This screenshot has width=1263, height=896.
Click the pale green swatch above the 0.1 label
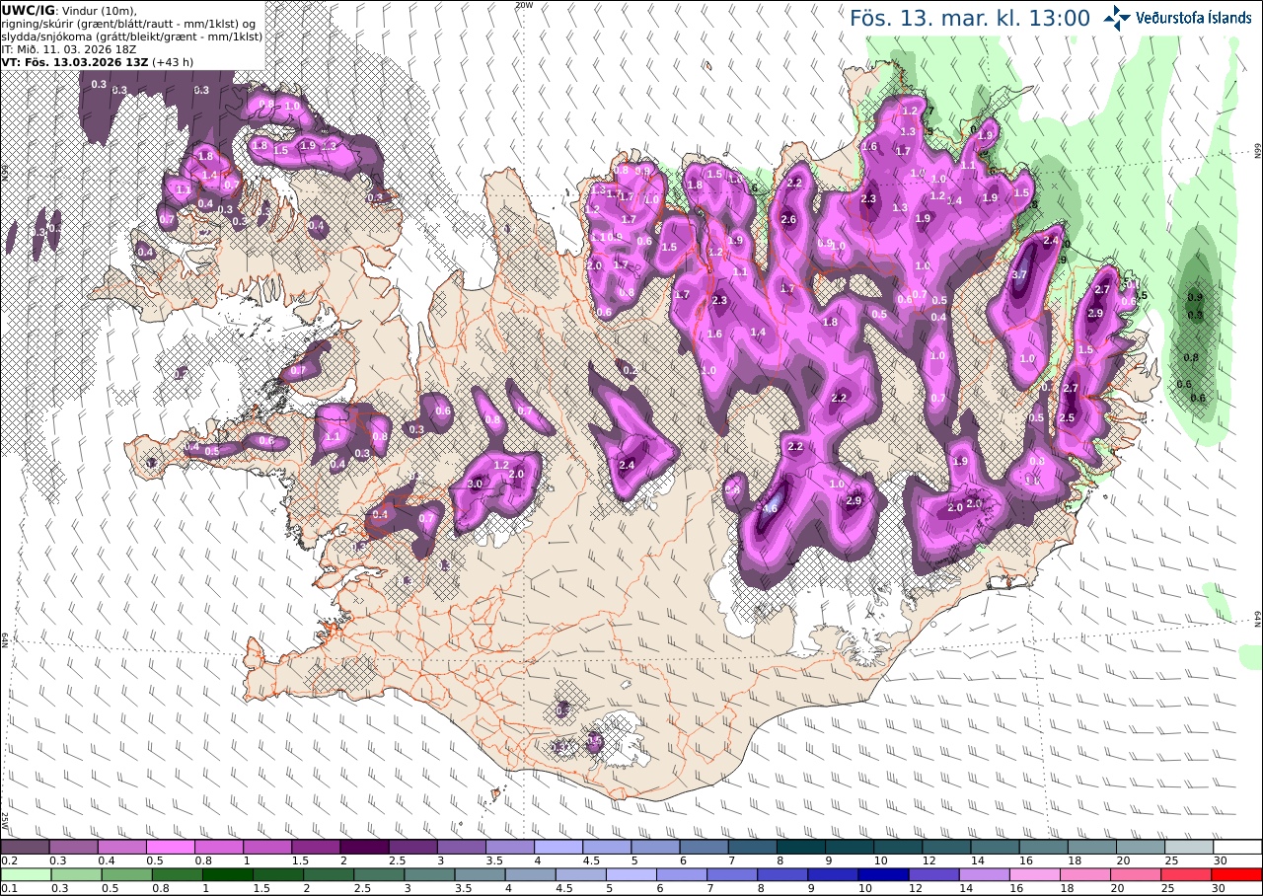25,874
